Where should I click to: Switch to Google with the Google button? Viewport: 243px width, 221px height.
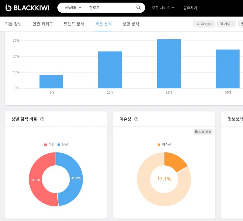(204, 24)
